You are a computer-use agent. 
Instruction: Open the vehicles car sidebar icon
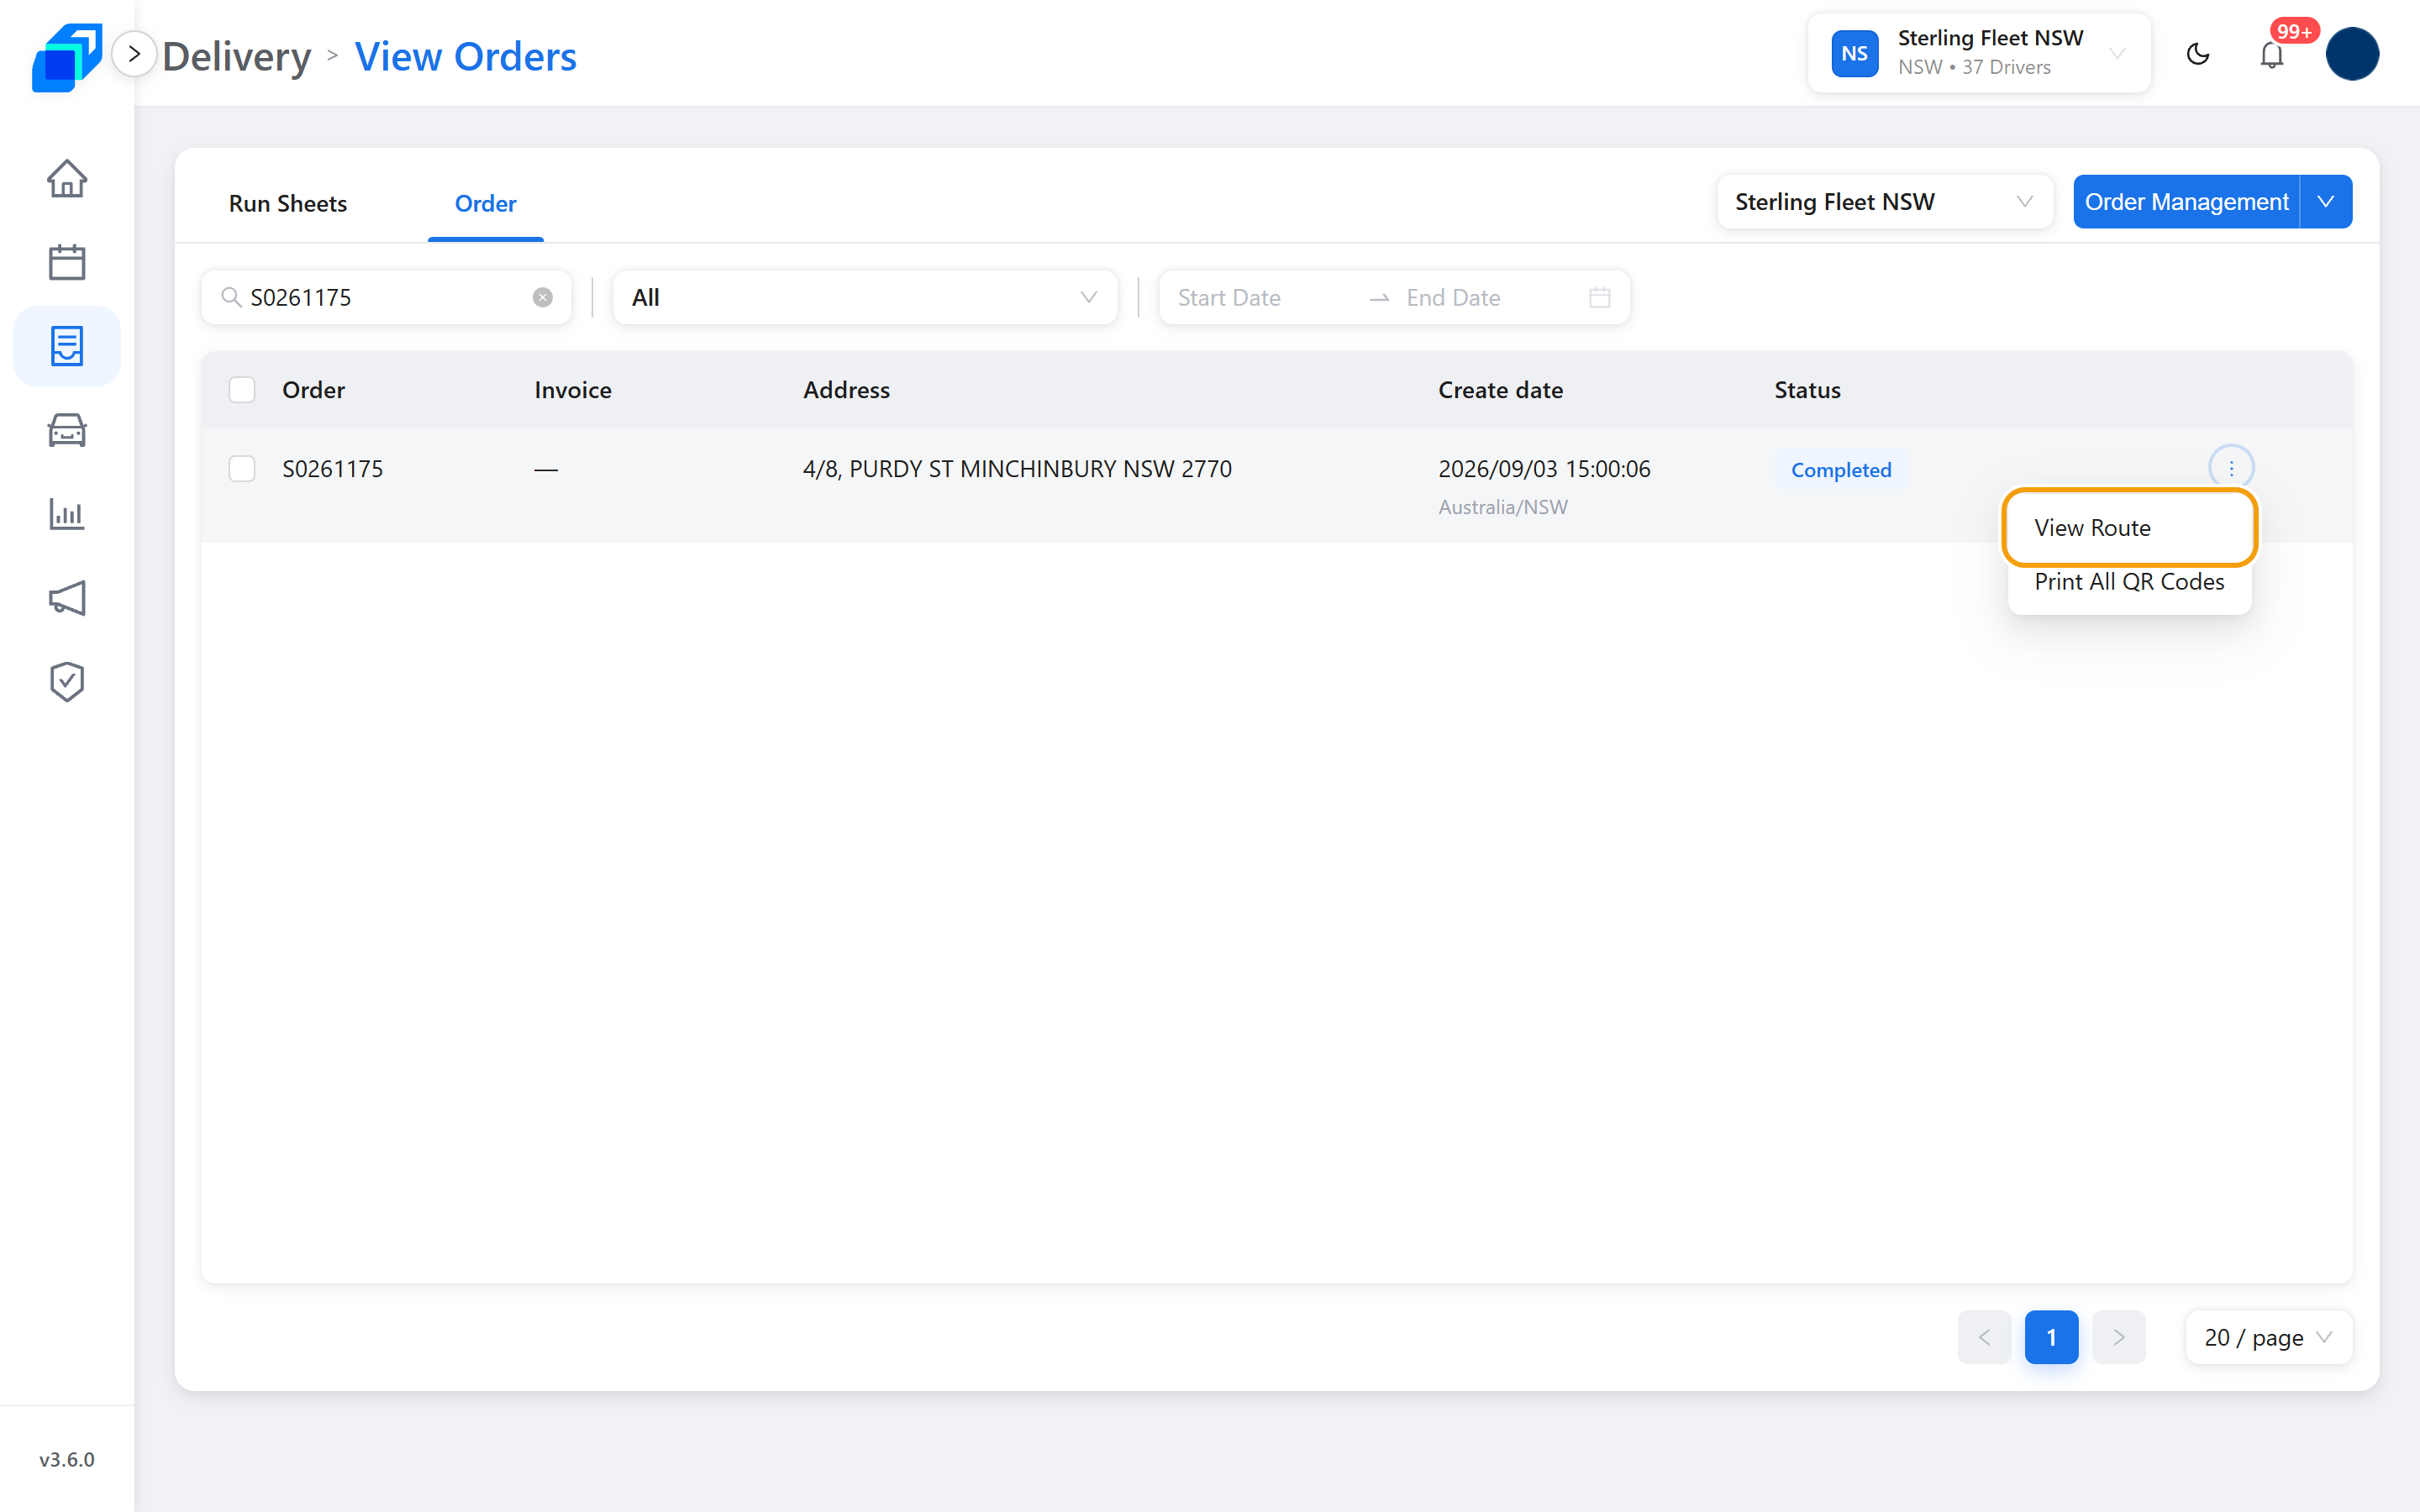67,430
